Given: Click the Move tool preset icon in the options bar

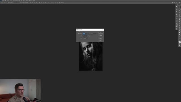Looking at the screenshot, I should [5, 3].
